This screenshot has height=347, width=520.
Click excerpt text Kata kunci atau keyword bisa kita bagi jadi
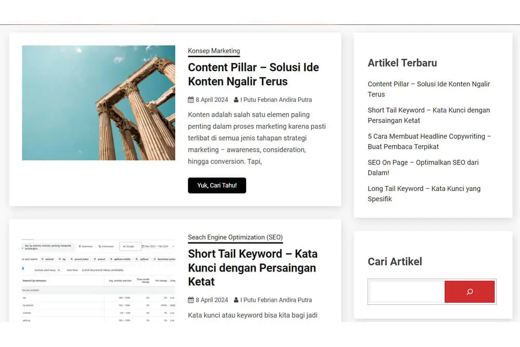coord(253,315)
